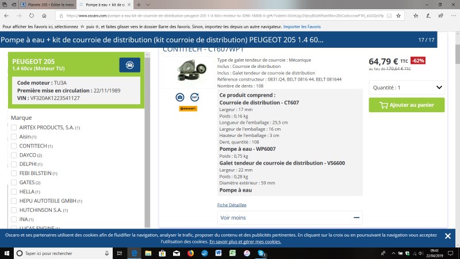Click the Continental brand logo badge
This screenshot has width=460, height=259.
[188, 109]
